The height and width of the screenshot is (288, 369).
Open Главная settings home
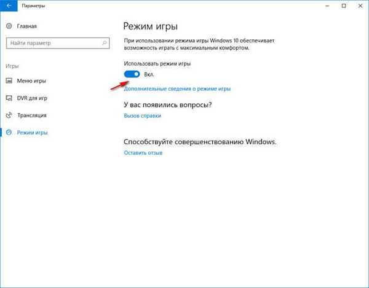coord(26,26)
